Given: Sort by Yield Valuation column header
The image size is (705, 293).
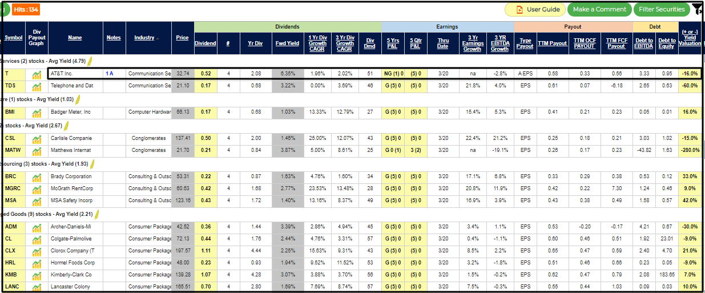Looking at the screenshot, I should pos(690,38).
